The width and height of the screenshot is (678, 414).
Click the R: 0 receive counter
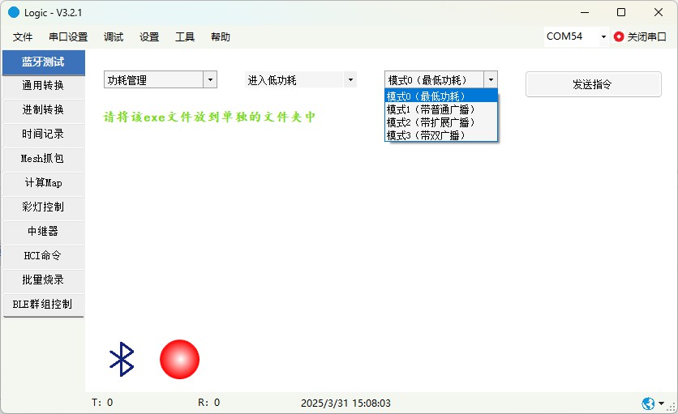[209, 403]
